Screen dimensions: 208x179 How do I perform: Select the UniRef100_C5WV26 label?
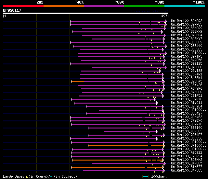(x=187, y=85)
